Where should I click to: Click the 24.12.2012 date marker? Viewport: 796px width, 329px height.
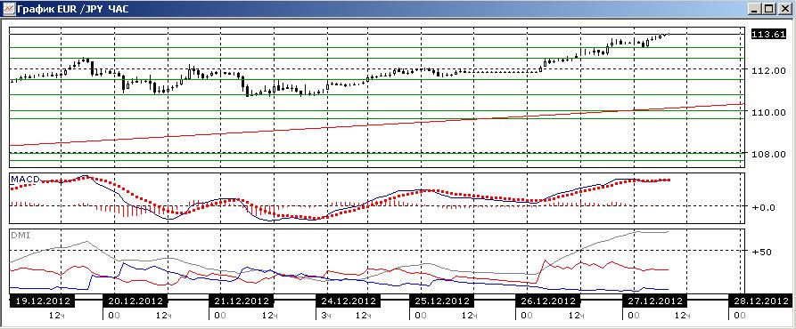(349, 301)
